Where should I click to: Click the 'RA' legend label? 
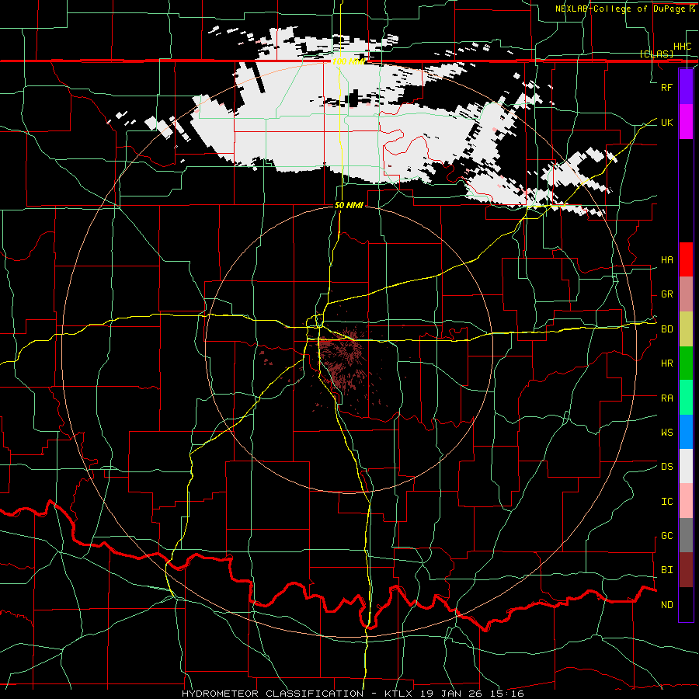[666, 398]
